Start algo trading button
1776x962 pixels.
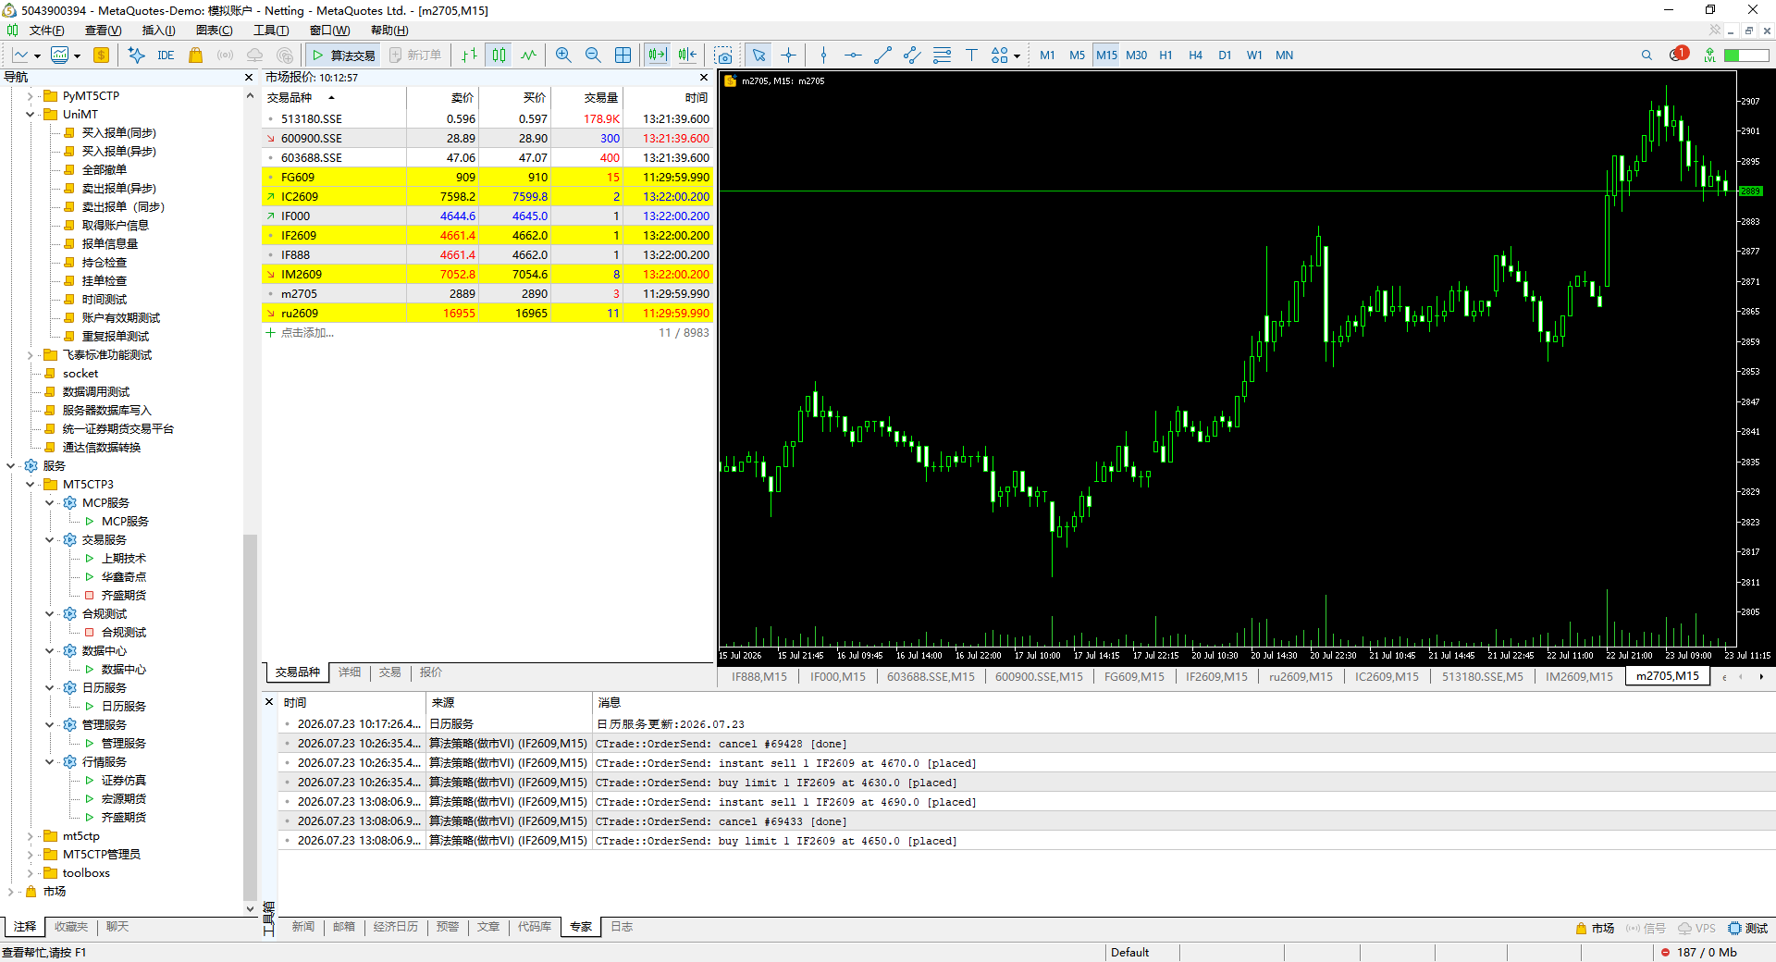(343, 55)
